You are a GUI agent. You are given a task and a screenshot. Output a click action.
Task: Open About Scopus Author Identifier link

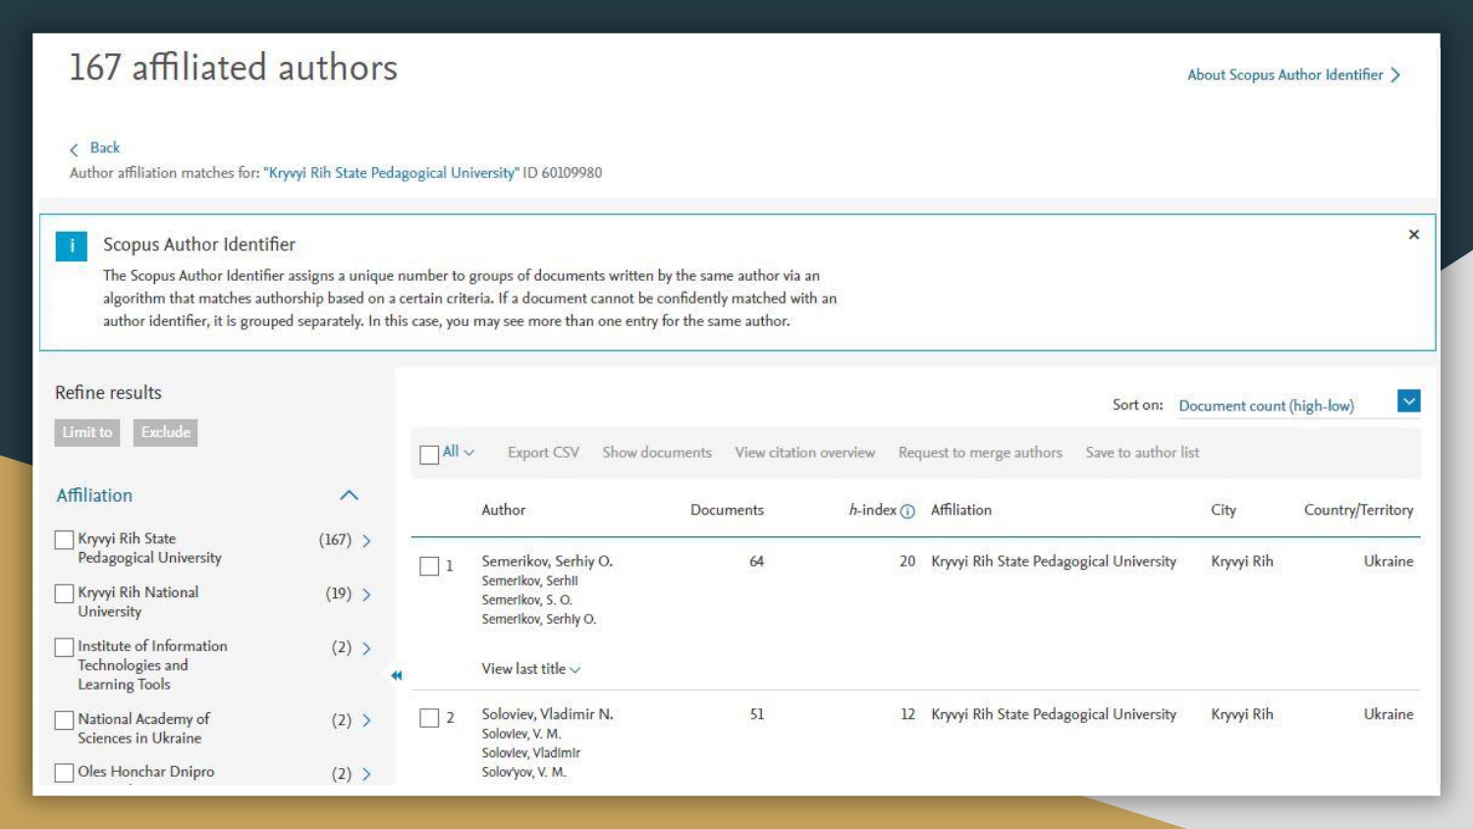tap(1285, 75)
